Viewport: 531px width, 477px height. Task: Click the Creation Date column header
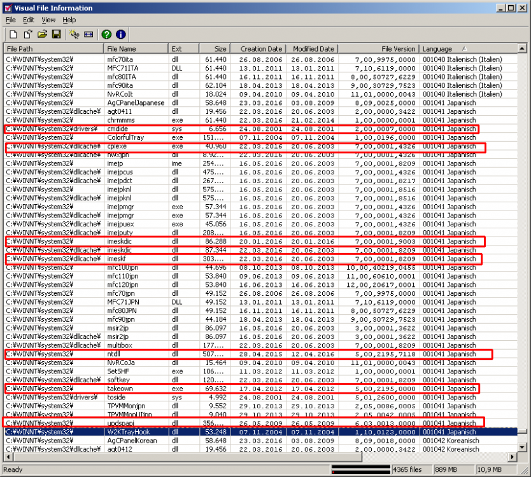pyautogui.click(x=261, y=49)
